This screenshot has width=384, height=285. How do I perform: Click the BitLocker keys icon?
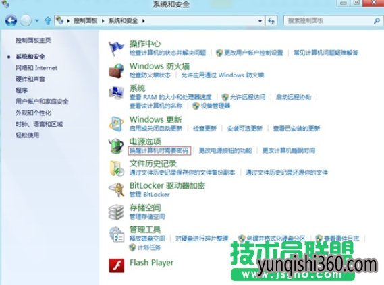(116, 190)
